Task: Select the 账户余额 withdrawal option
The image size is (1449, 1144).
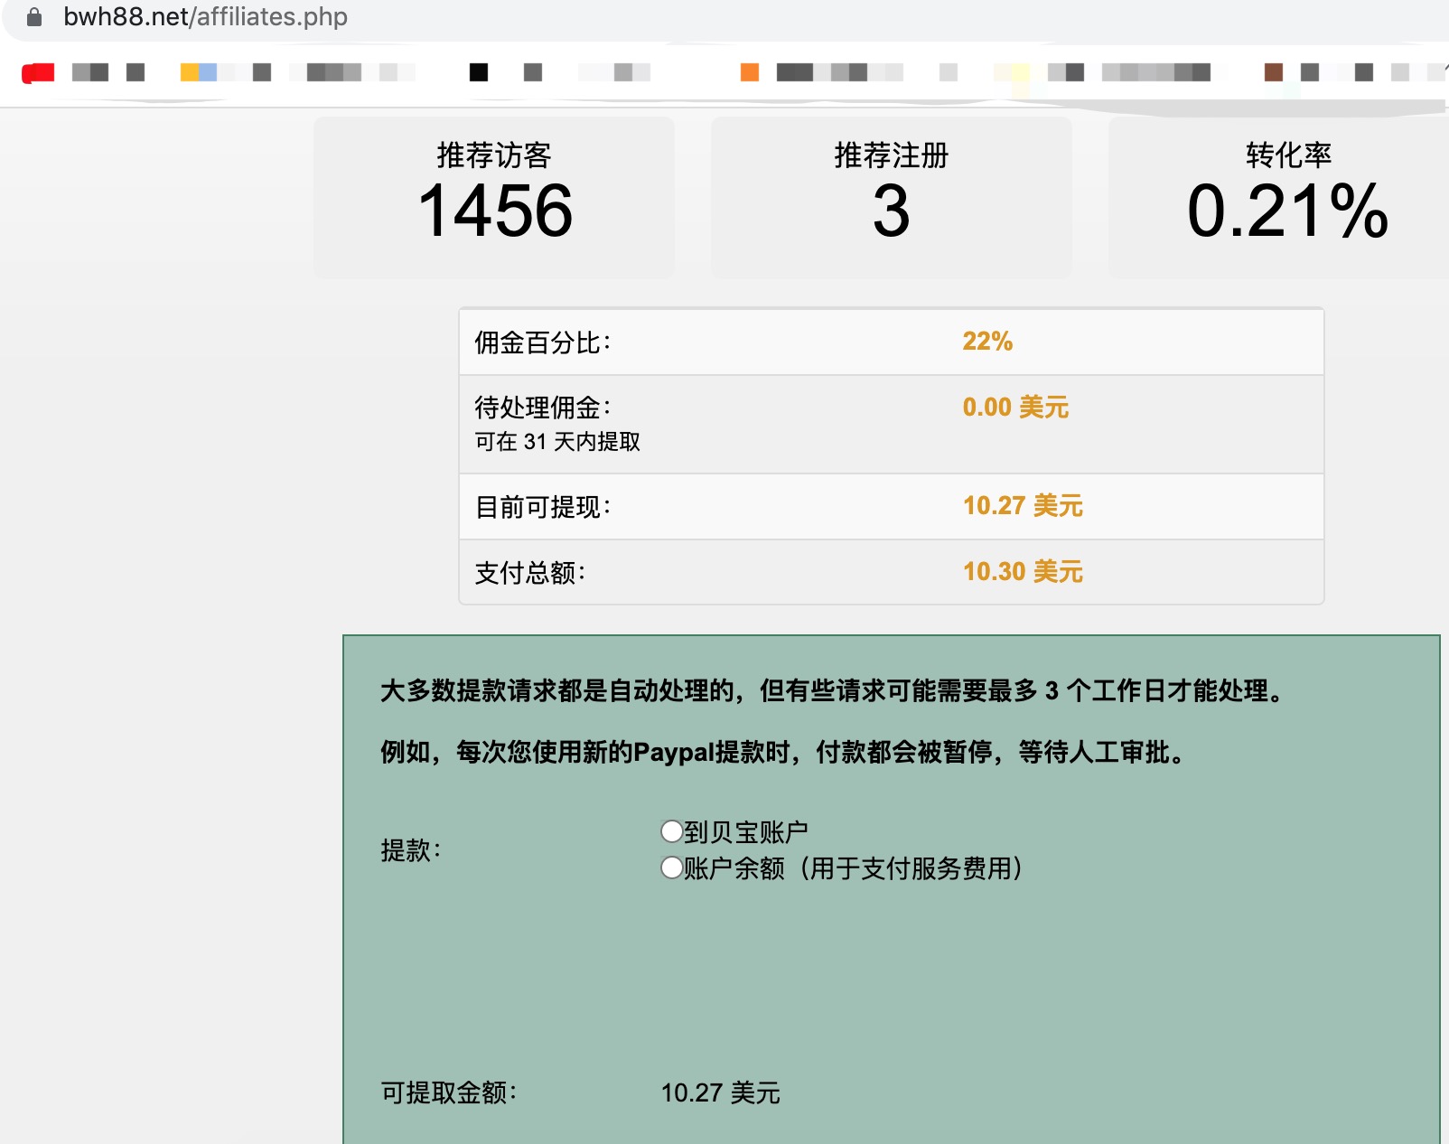Action: coord(670,869)
